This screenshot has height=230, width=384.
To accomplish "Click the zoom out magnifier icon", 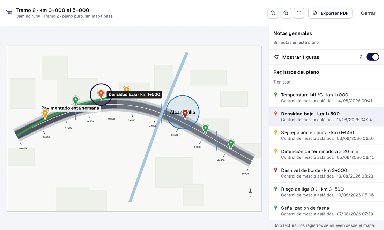I will point(273,13).
